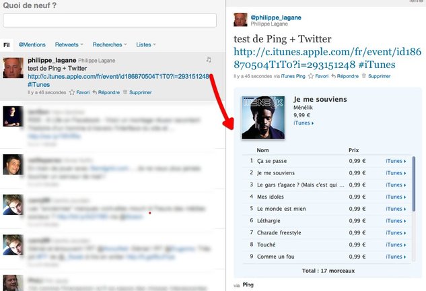Open the Recherches dropdown
This screenshot has width=426, height=291.
click(x=110, y=44)
